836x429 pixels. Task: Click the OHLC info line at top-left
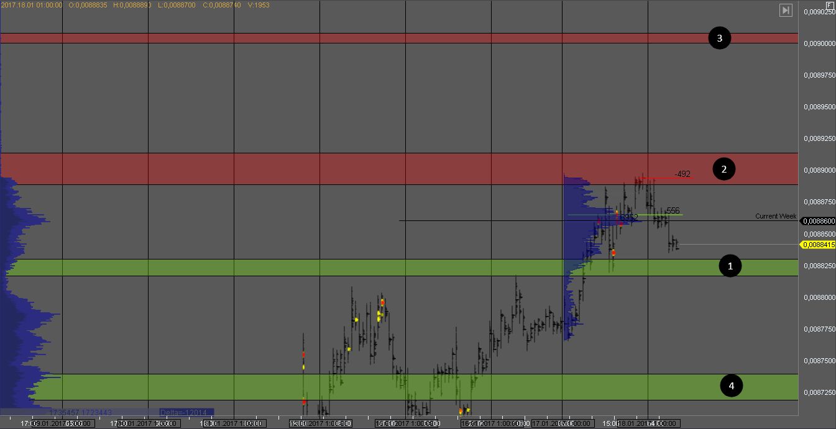click(136, 5)
